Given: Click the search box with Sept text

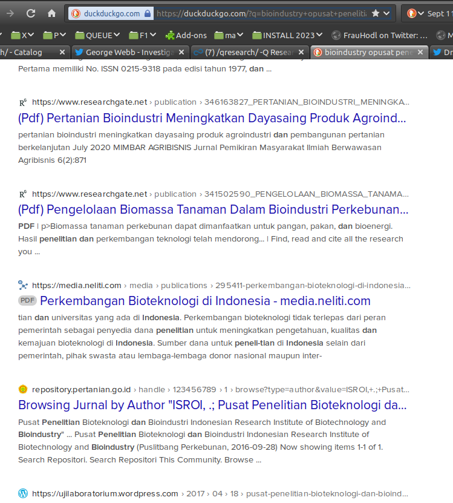Looking at the screenshot, I should [440, 13].
